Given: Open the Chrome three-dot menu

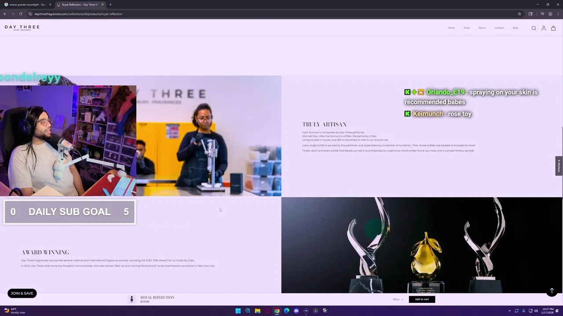Looking at the screenshot, I should 557,14.
